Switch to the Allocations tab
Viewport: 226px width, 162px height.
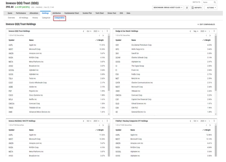click(34, 13)
